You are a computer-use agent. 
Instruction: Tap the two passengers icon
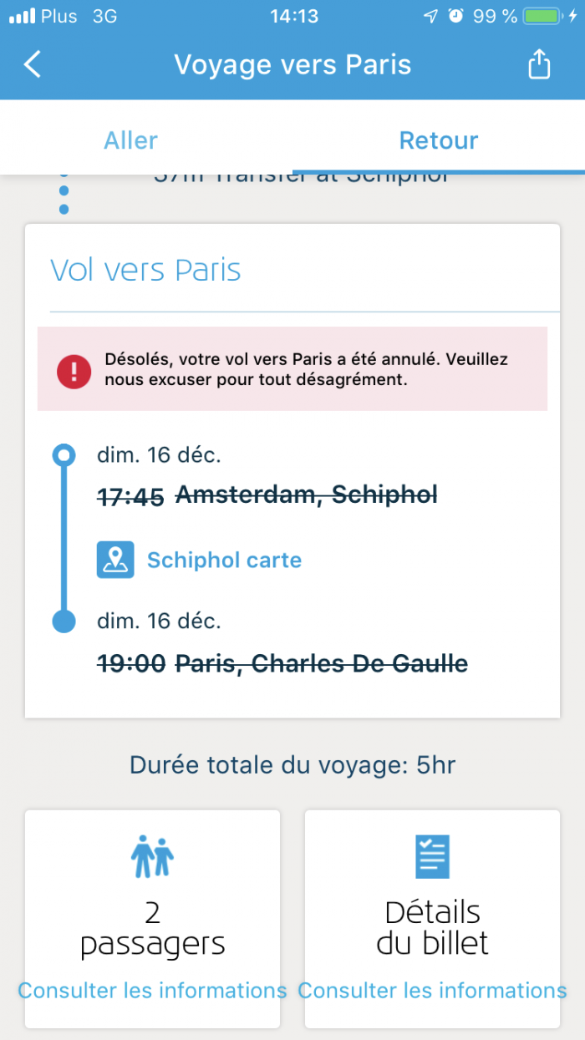[x=152, y=856]
